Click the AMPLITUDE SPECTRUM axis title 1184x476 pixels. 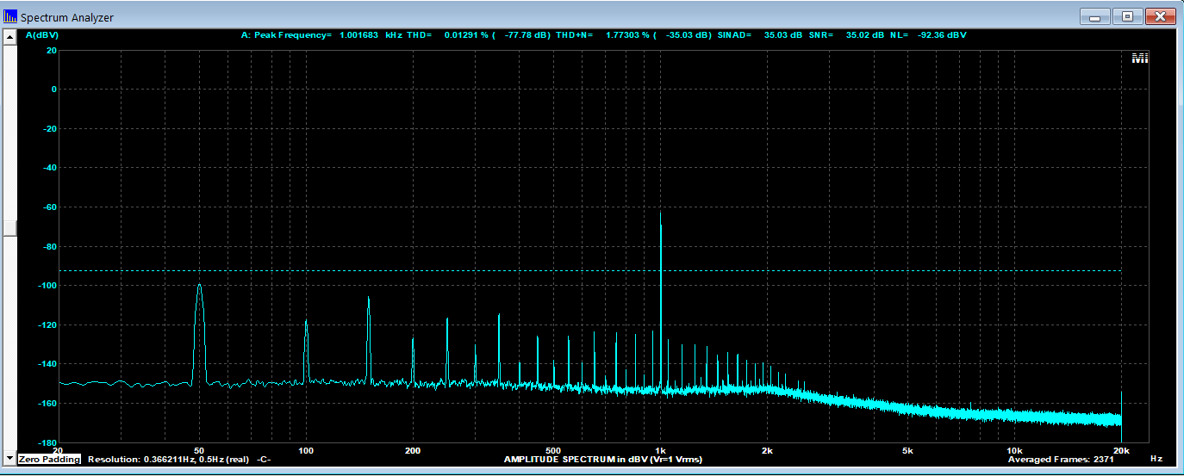pyautogui.click(x=602, y=460)
